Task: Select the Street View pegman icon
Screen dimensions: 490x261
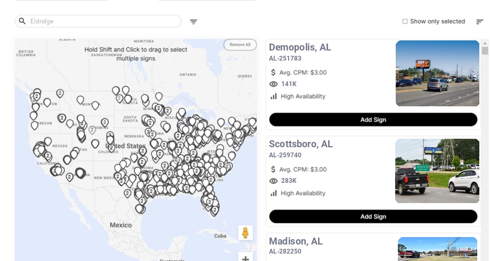Action: tap(246, 233)
